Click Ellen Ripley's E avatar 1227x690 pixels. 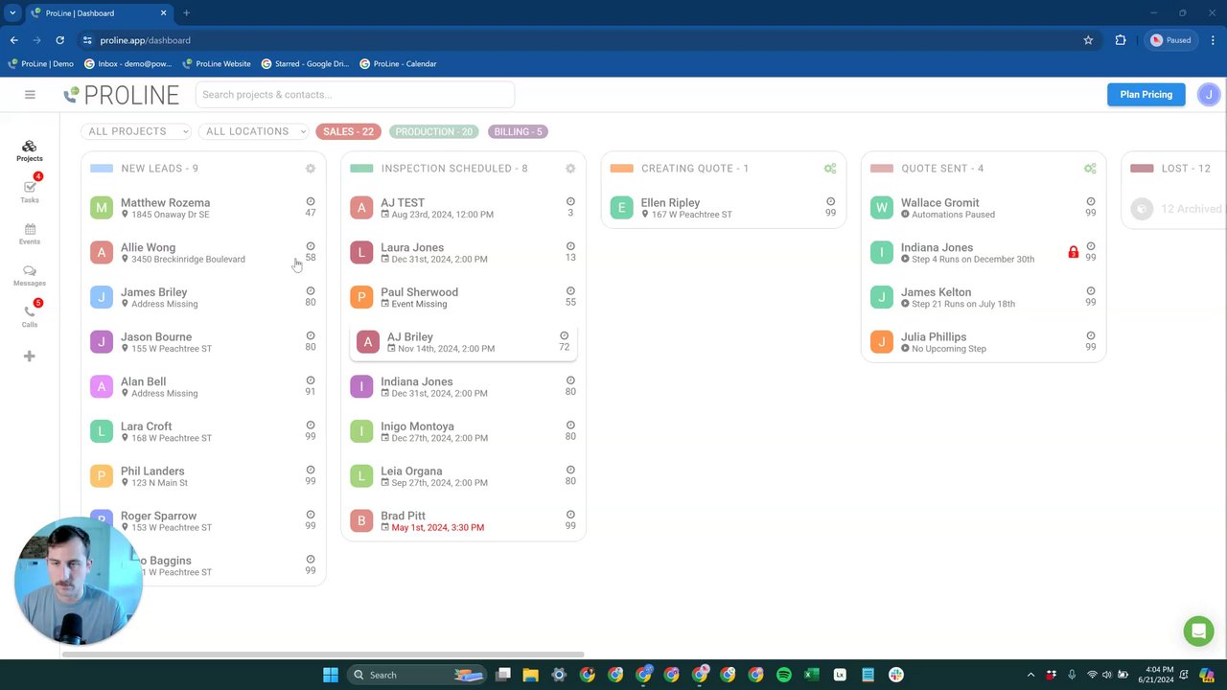[622, 208]
